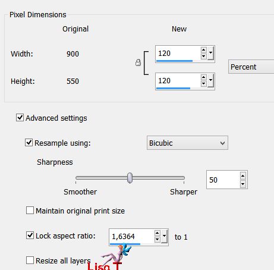Open the Bicubic resample method dropdown
The height and width of the screenshot is (270, 274).
click(187, 143)
